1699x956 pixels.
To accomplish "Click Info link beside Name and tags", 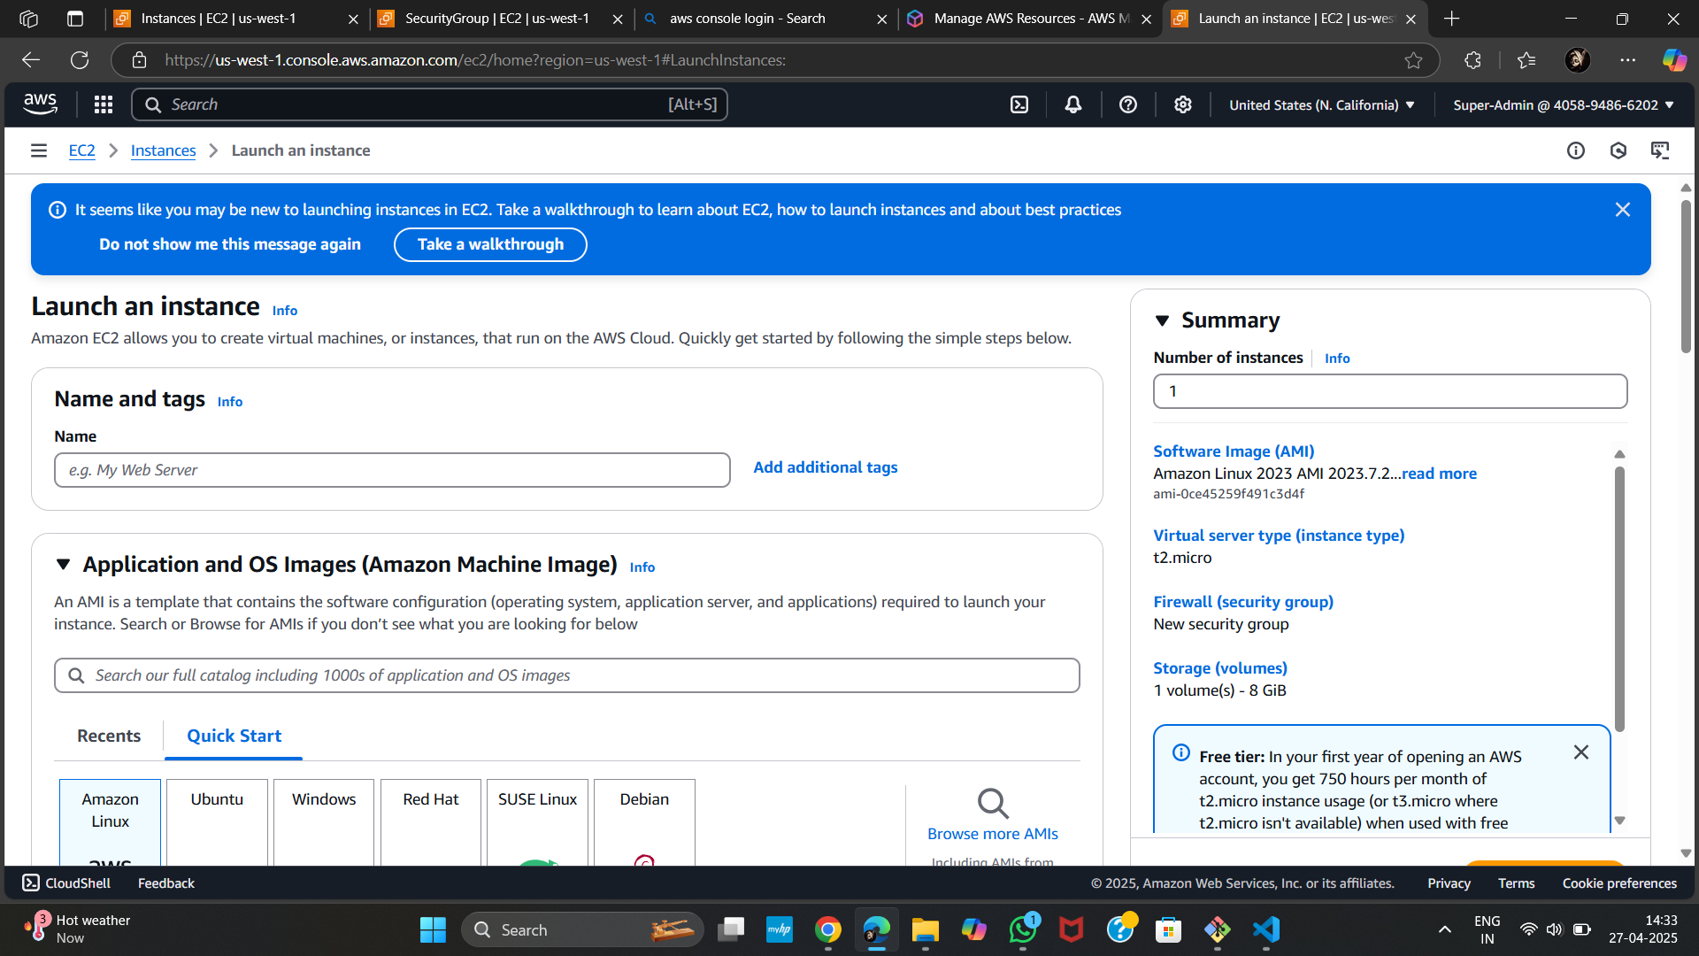I will pos(230,402).
